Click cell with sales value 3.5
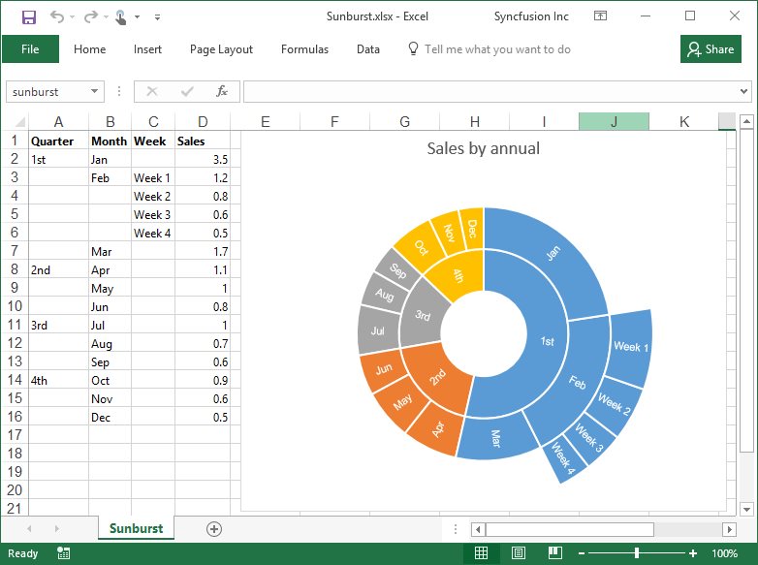Viewport: 758px width, 565px height. tap(203, 160)
